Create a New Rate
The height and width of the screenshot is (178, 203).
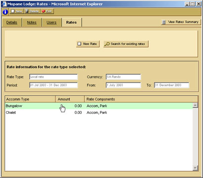point(88,44)
